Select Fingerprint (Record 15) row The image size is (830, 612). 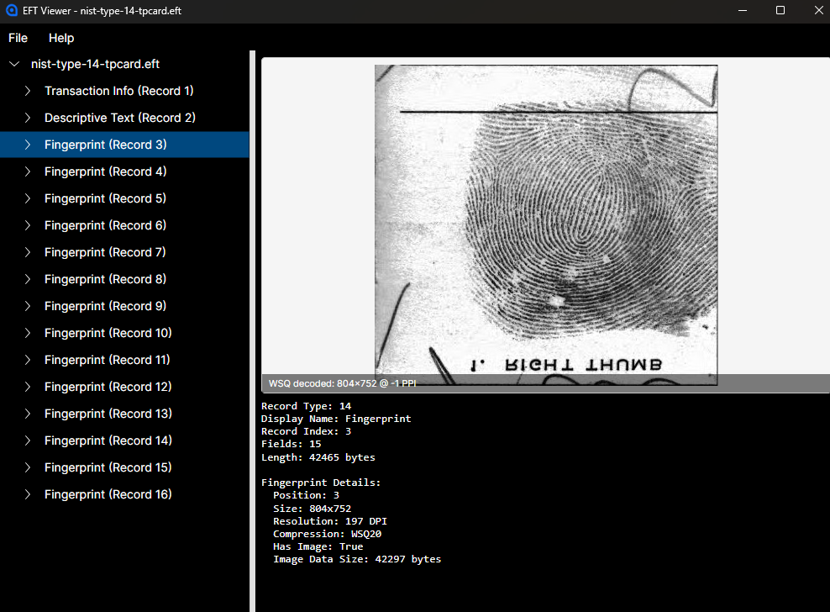click(124, 467)
